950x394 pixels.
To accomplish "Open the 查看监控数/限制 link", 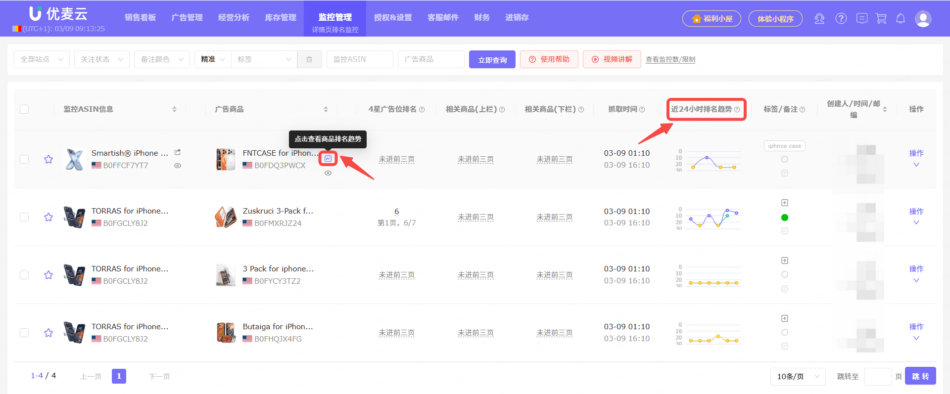I will pos(670,59).
